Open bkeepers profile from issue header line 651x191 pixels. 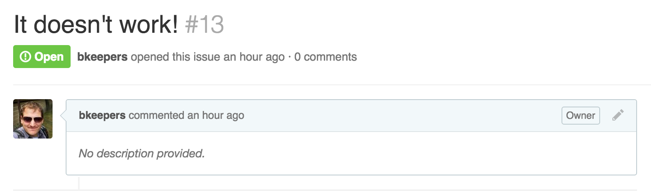tap(102, 57)
